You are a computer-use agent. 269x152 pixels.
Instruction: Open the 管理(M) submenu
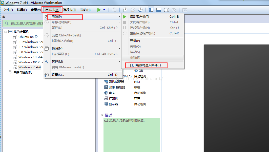click(x=82, y=61)
